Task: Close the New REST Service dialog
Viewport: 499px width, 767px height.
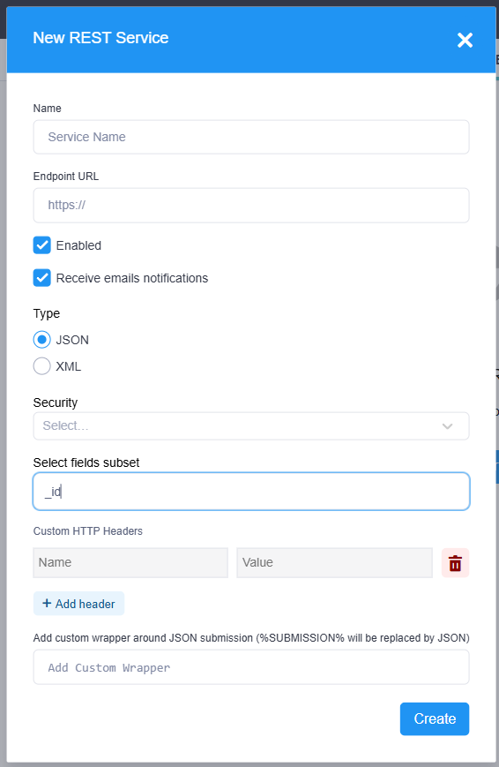Action: pyautogui.click(x=465, y=40)
